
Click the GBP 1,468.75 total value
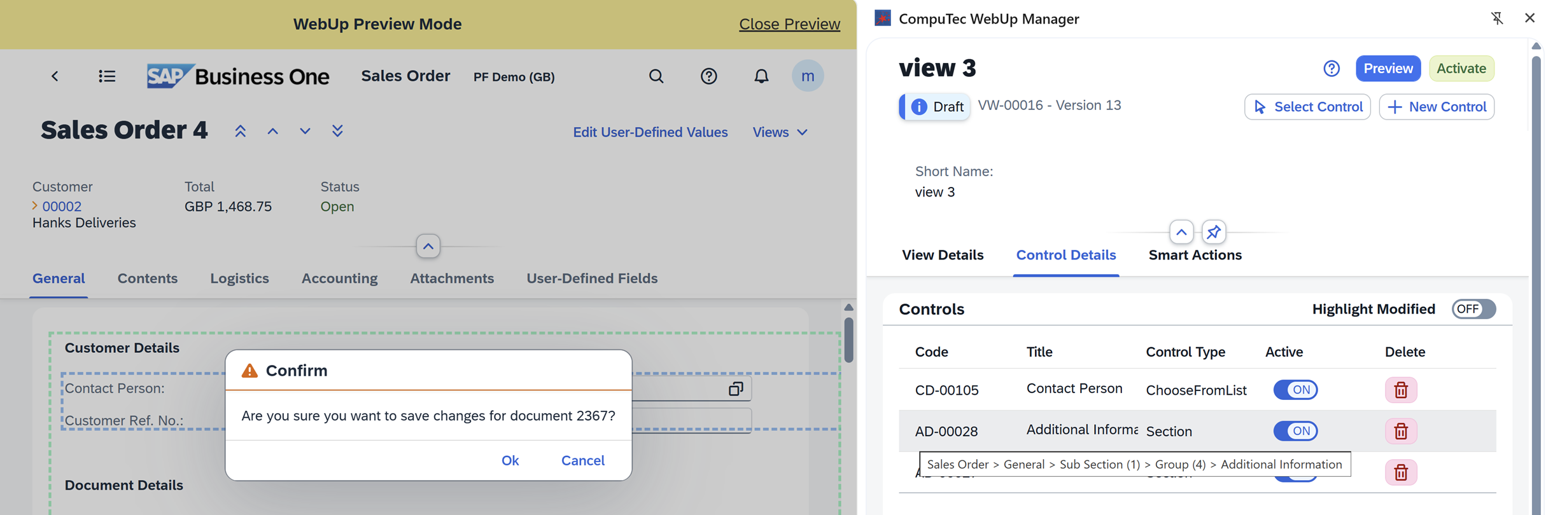pyautogui.click(x=228, y=207)
